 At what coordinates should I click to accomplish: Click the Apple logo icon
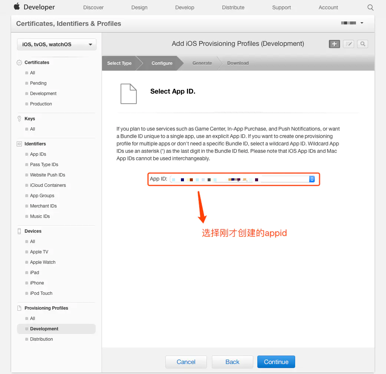(17, 7)
